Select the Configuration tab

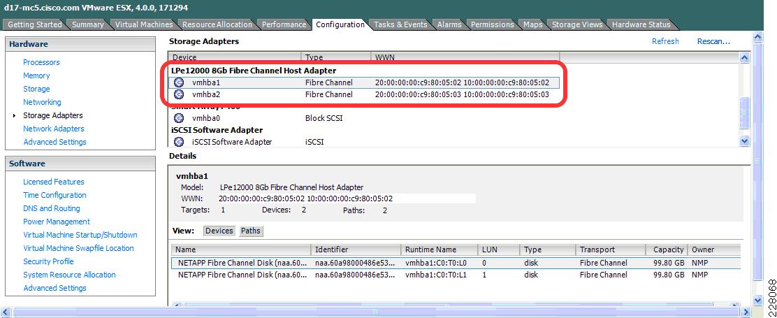click(x=340, y=24)
